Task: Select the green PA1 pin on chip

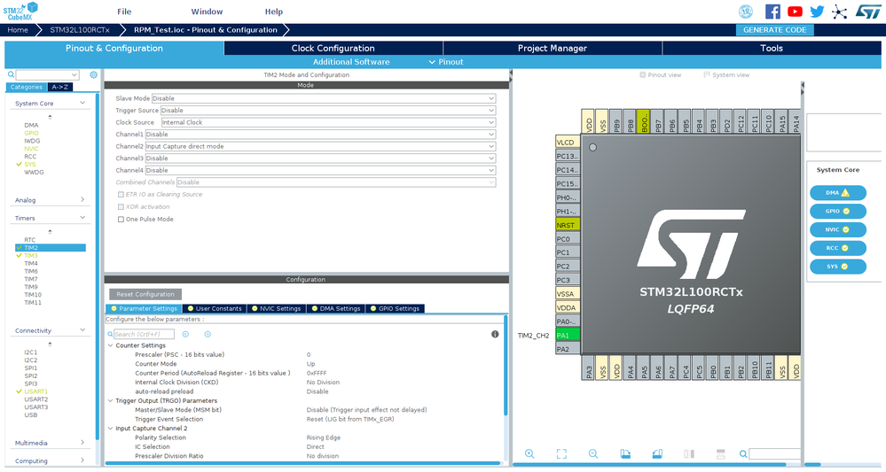Action: coord(568,336)
